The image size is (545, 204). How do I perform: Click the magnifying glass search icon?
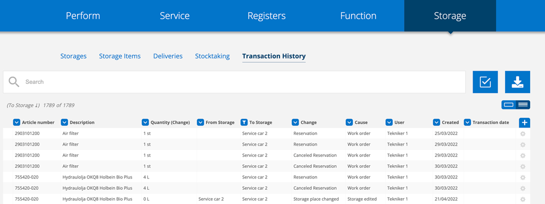pos(14,82)
